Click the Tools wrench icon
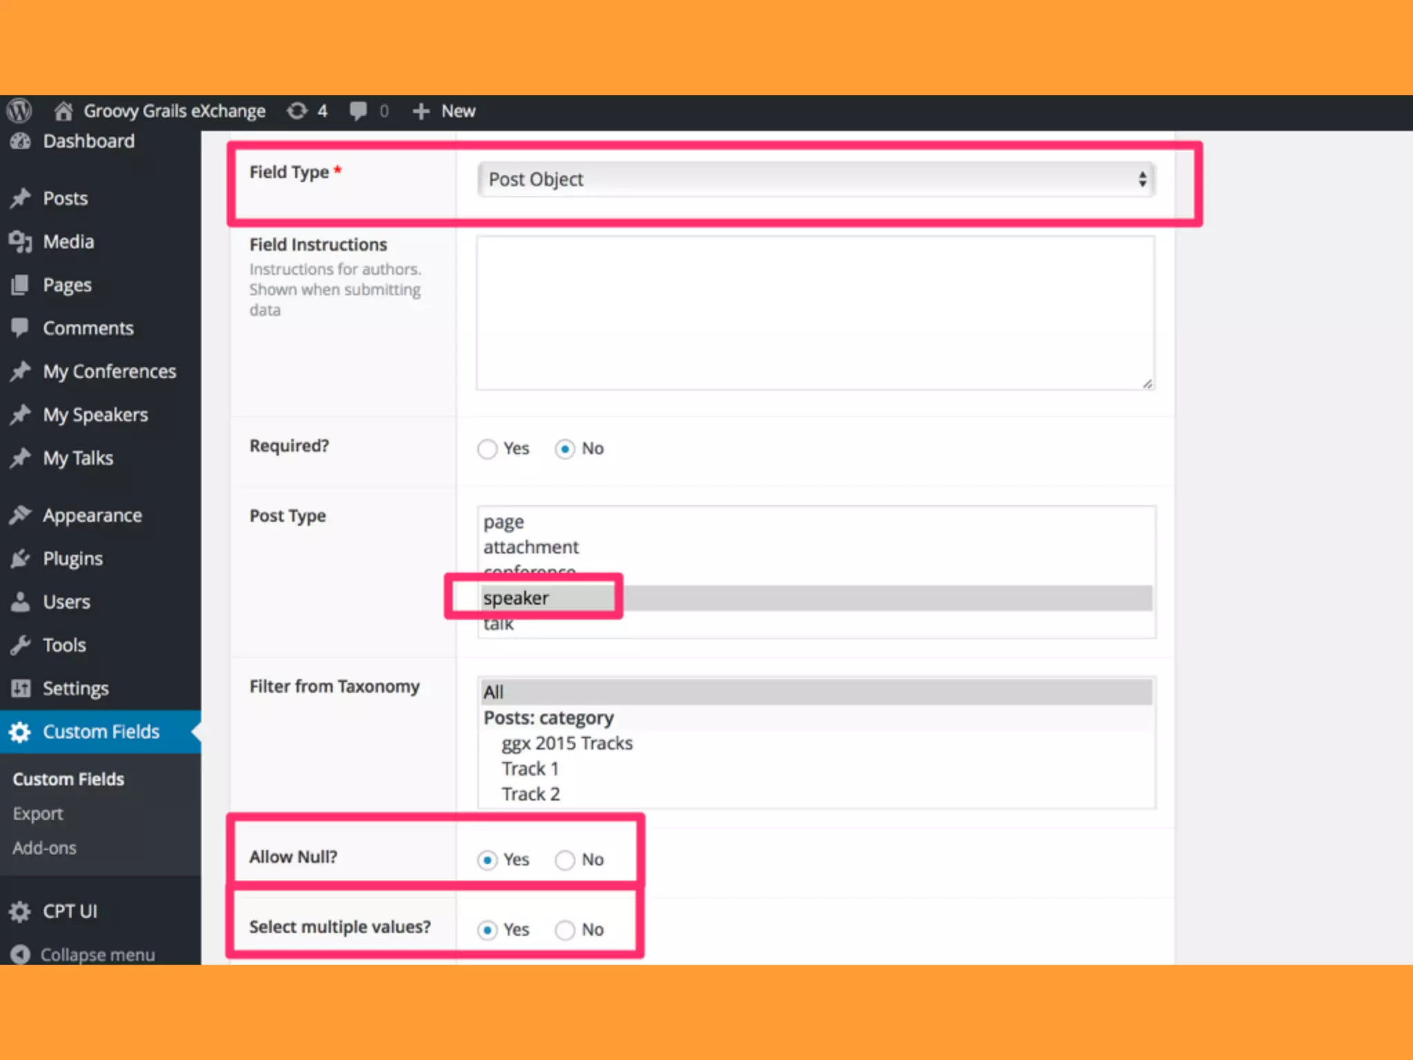This screenshot has width=1413, height=1060. 21,645
